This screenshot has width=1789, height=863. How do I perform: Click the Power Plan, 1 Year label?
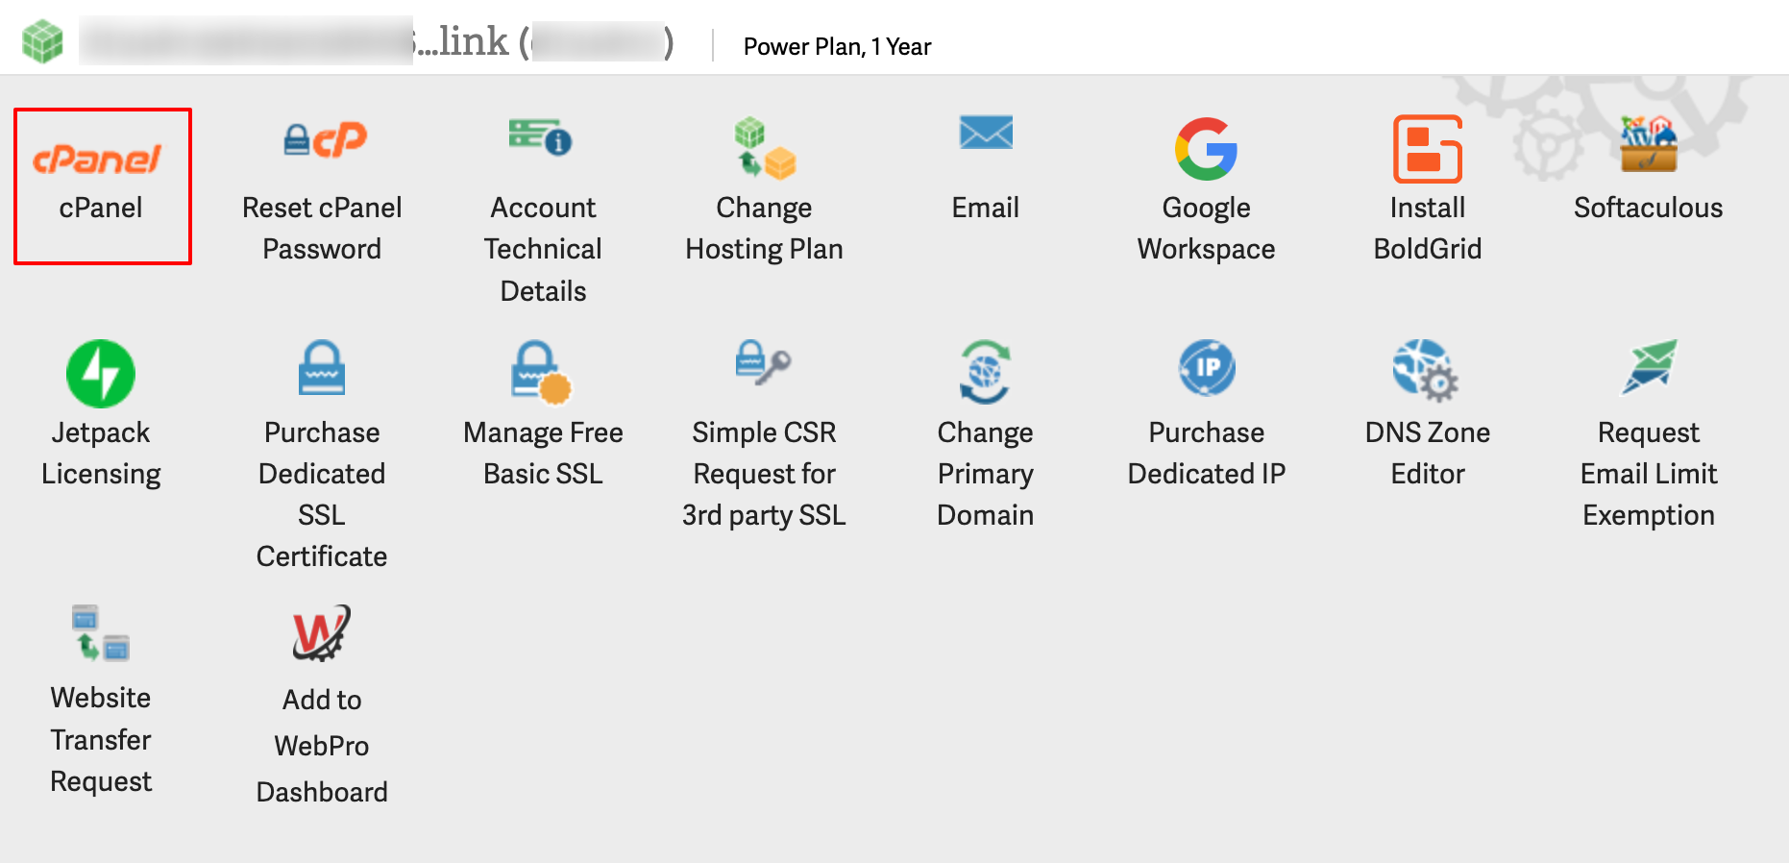(837, 46)
